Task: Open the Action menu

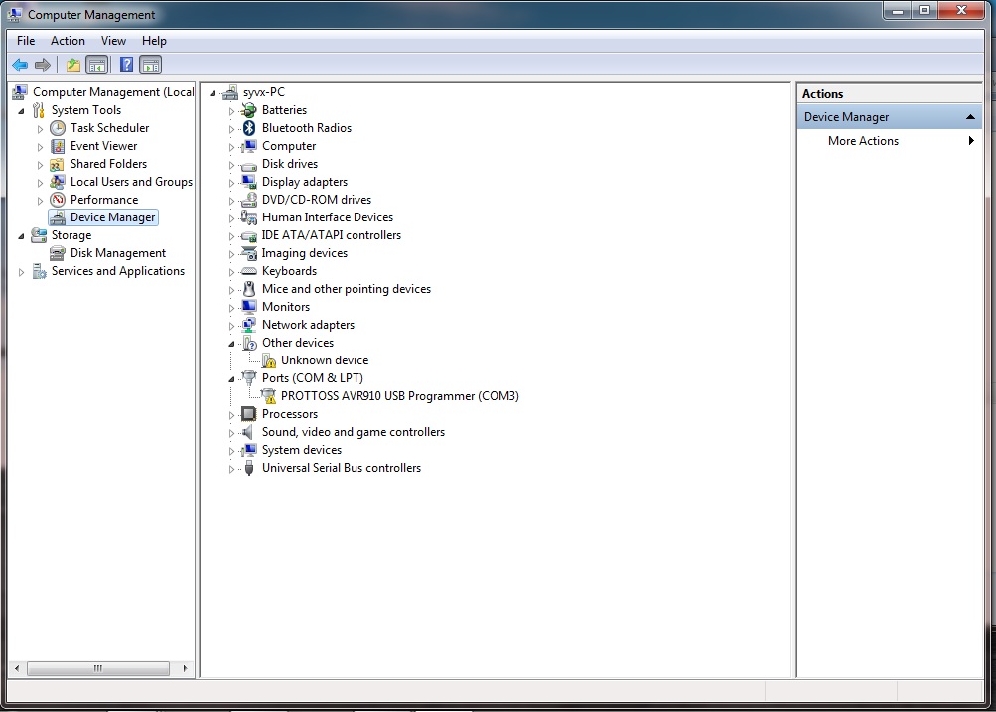Action: pyautogui.click(x=68, y=41)
